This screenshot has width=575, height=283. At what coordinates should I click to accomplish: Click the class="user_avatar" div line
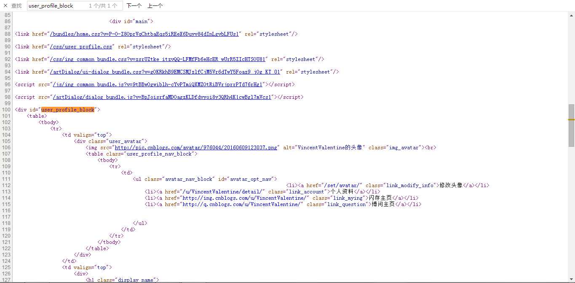[110, 141]
